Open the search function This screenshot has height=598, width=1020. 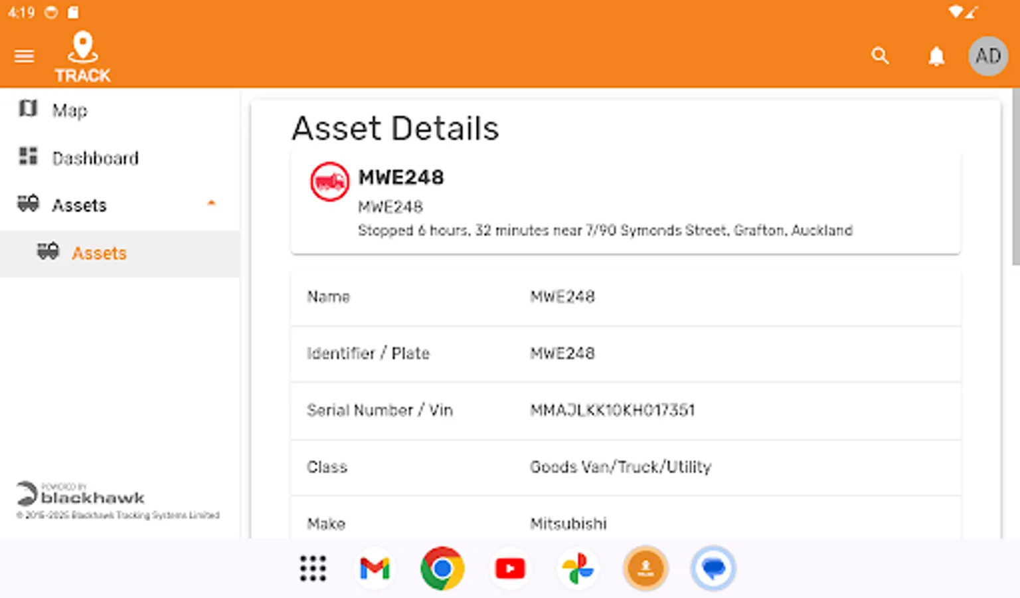(x=880, y=56)
